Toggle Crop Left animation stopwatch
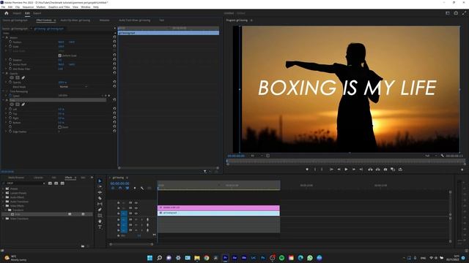 tap(10, 109)
